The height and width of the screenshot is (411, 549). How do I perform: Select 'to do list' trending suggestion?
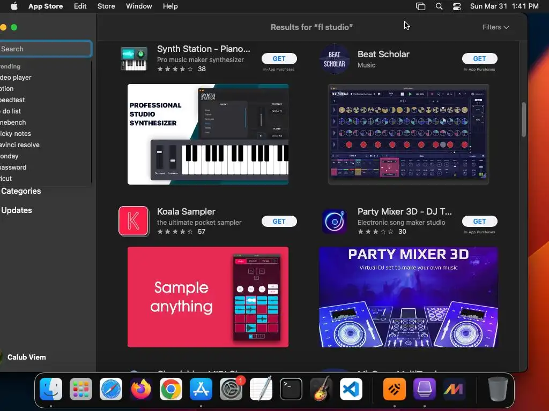11,111
